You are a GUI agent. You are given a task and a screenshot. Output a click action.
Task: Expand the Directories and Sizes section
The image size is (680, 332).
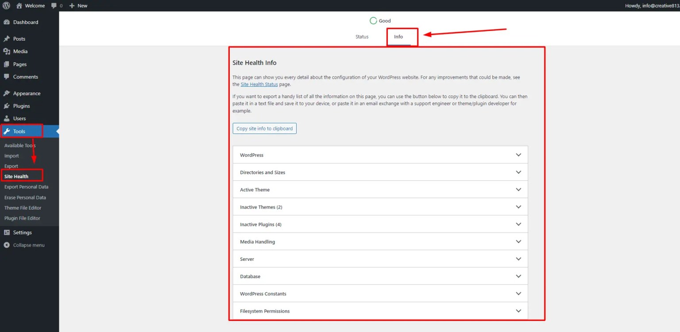coord(380,172)
